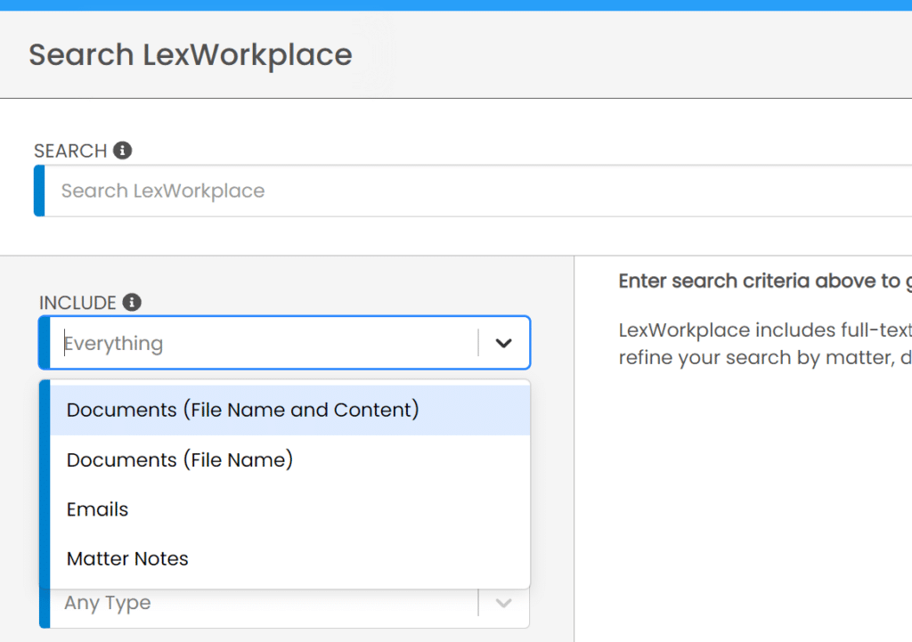Image resolution: width=912 pixels, height=642 pixels.
Task: Choose Emails in the INCLUDE list
Action: click(x=97, y=509)
